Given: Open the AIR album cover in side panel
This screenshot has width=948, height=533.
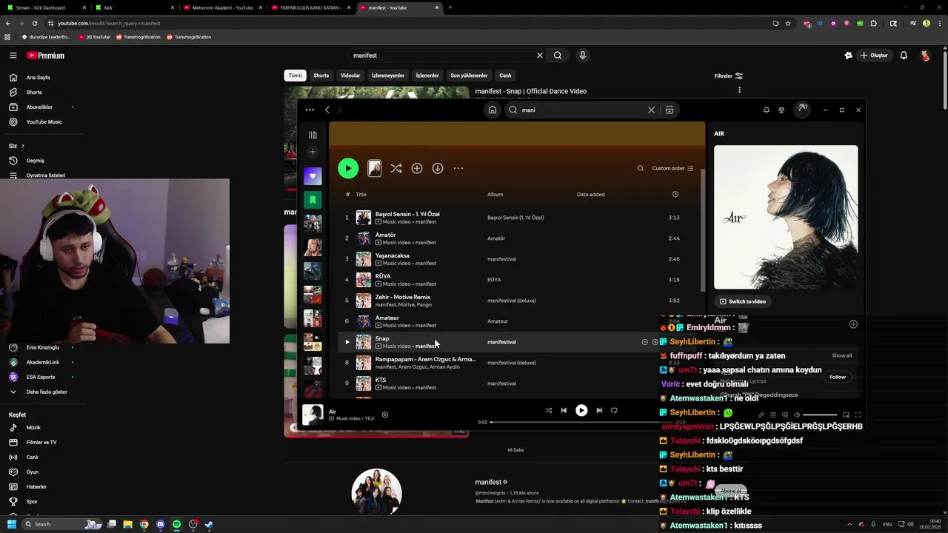Looking at the screenshot, I should tap(786, 217).
